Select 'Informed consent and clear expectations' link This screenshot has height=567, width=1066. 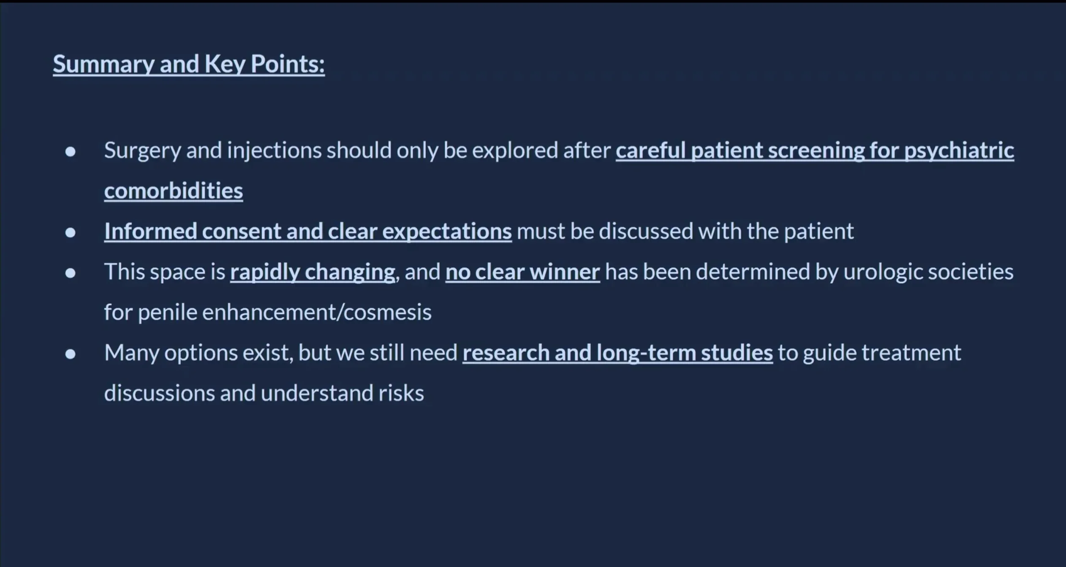click(x=308, y=231)
